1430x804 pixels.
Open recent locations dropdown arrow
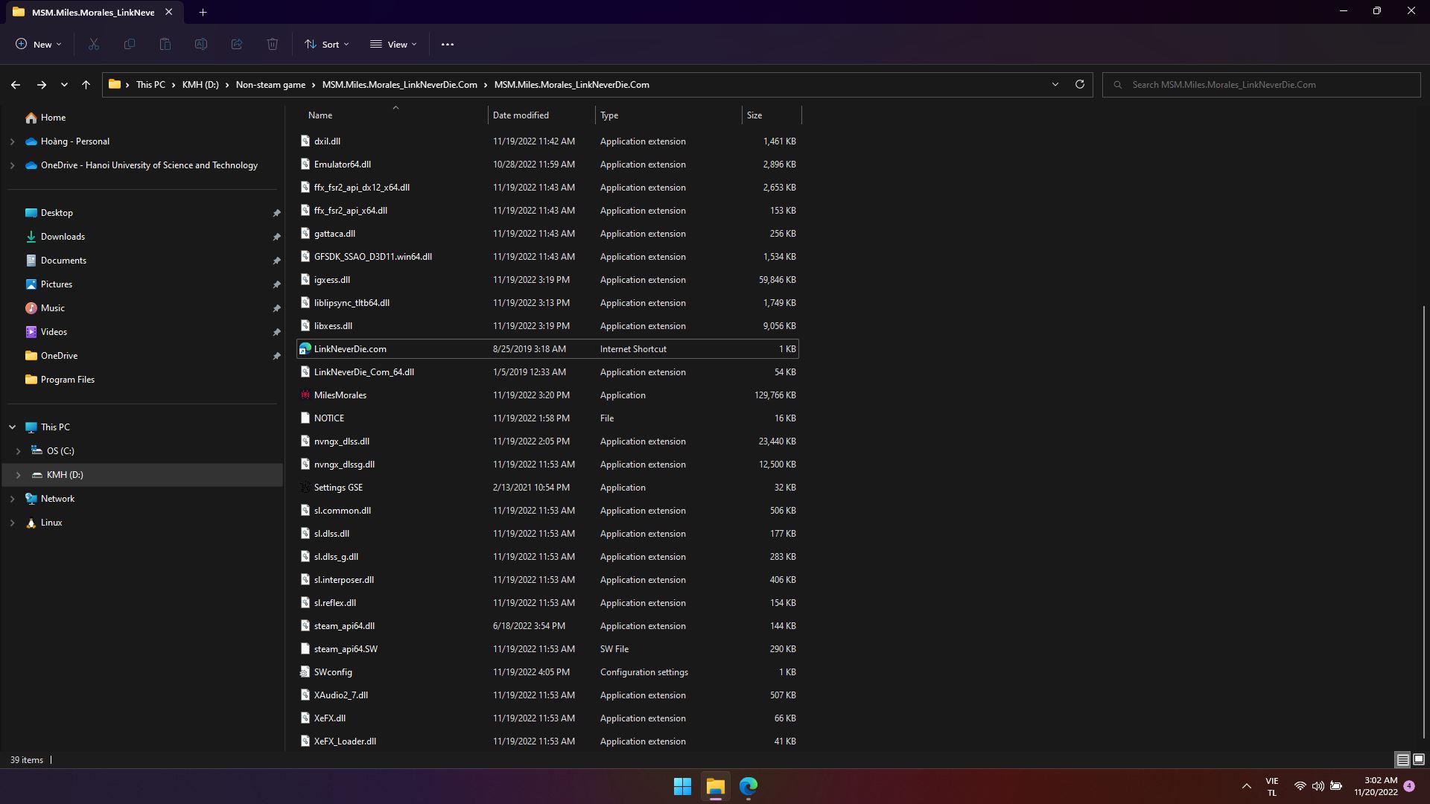pos(65,85)
